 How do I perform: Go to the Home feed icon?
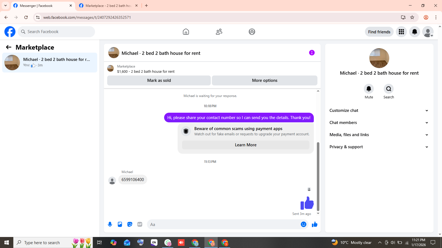pyautogui.click(x=186, y=32)
